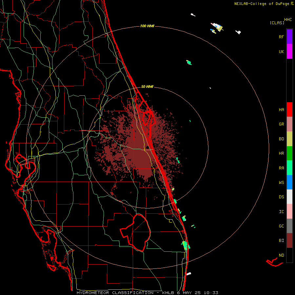This screenshot has height=295, width=295.
Task: Click the "RA" legend label
Action: point(281,168)
